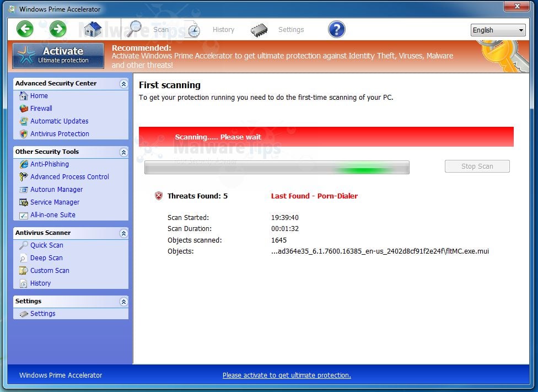Click 'Last Found - Porn-Dialer' text

[314, 196]
